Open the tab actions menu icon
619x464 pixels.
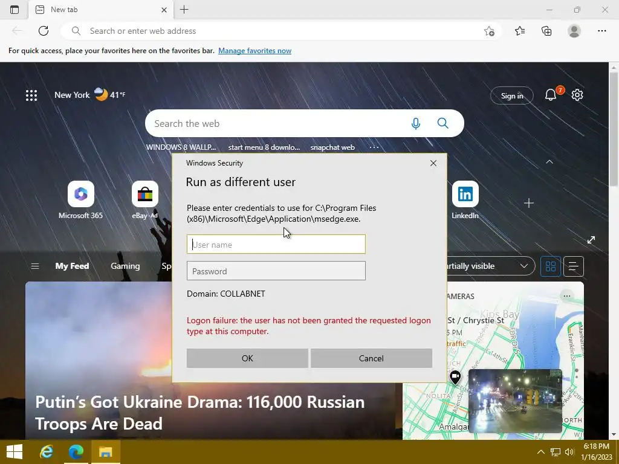15,10
